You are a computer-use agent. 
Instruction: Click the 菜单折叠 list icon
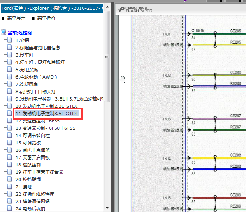click(x=33, y=18)
